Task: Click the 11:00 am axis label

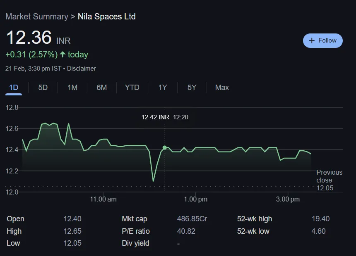Action: 103,199
